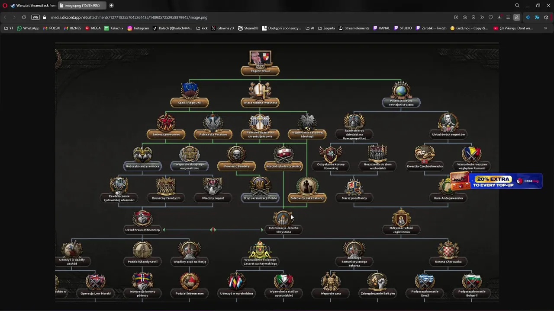The width and height of the screenshot is (554, 311).
Task: Select the image.png tab
Action: coord(82,6)
